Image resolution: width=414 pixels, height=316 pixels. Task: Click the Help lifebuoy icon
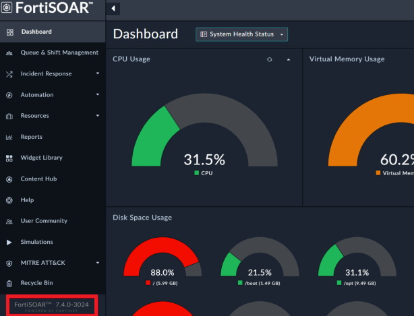click(9, 200)
